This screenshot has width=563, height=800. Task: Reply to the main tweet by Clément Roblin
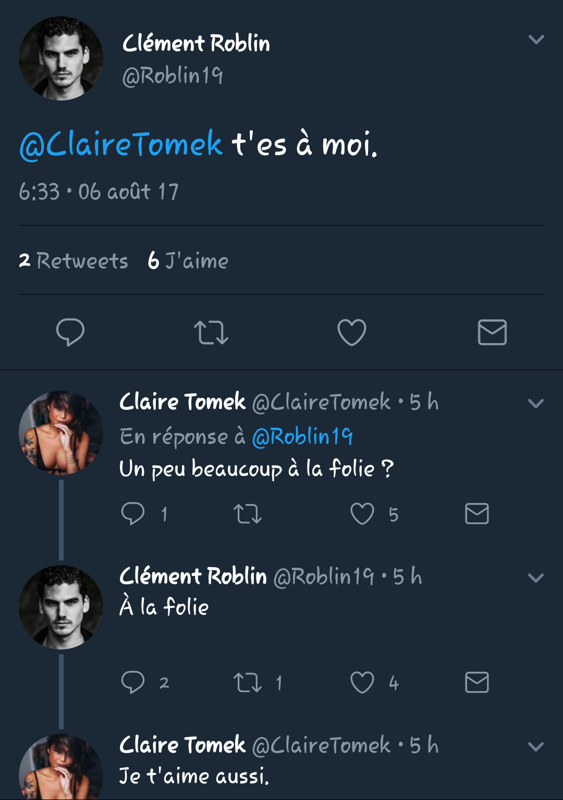pyautogui.click(x=70, y=332)
